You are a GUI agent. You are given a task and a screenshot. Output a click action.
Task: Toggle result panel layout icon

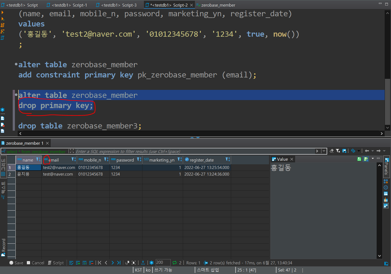(386, 264)
